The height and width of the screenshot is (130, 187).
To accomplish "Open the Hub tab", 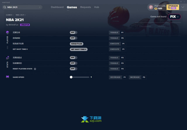I will tap(97, 7).
